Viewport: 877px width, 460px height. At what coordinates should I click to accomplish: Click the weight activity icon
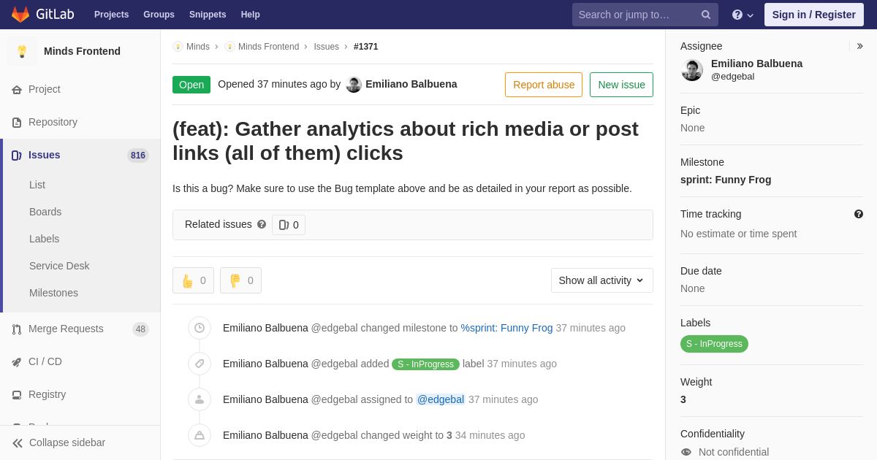tap(200, 435)
